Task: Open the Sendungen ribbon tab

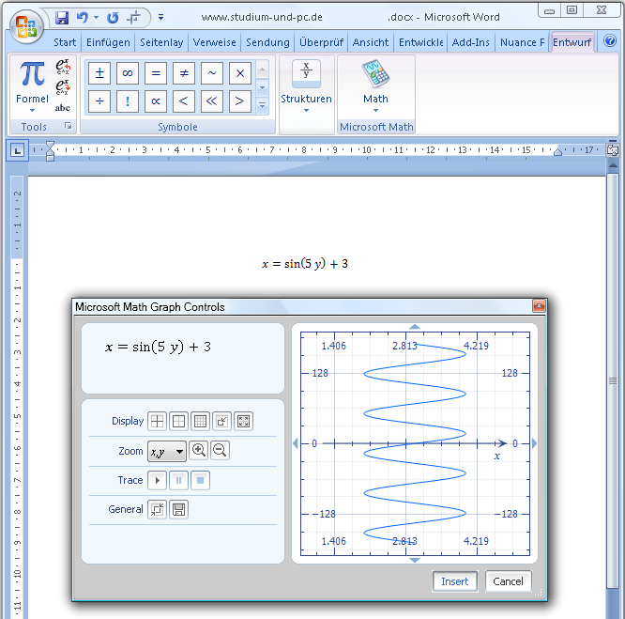Action: point(267,42)
